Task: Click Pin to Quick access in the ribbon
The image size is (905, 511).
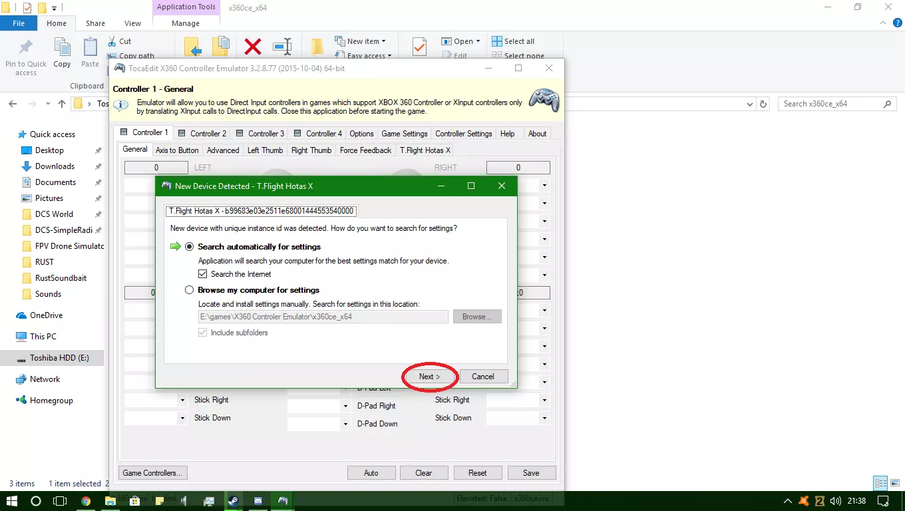Action: point(26,56)
